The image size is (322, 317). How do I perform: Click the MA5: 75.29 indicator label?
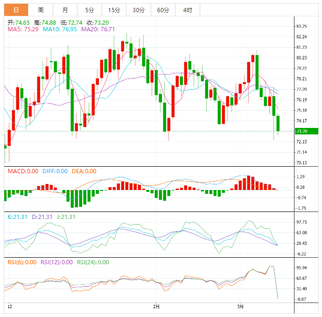(x=23, y=29)
